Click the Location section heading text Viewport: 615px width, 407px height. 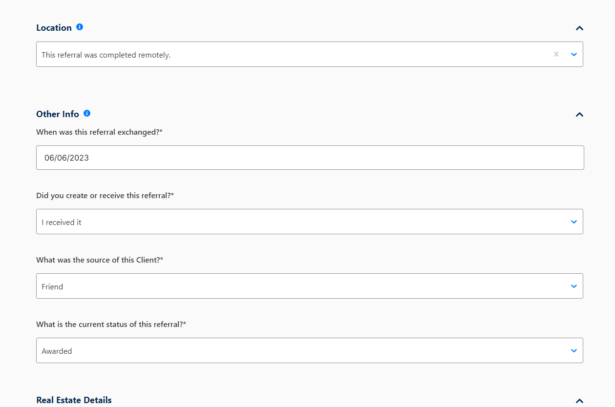click(54, 28)
